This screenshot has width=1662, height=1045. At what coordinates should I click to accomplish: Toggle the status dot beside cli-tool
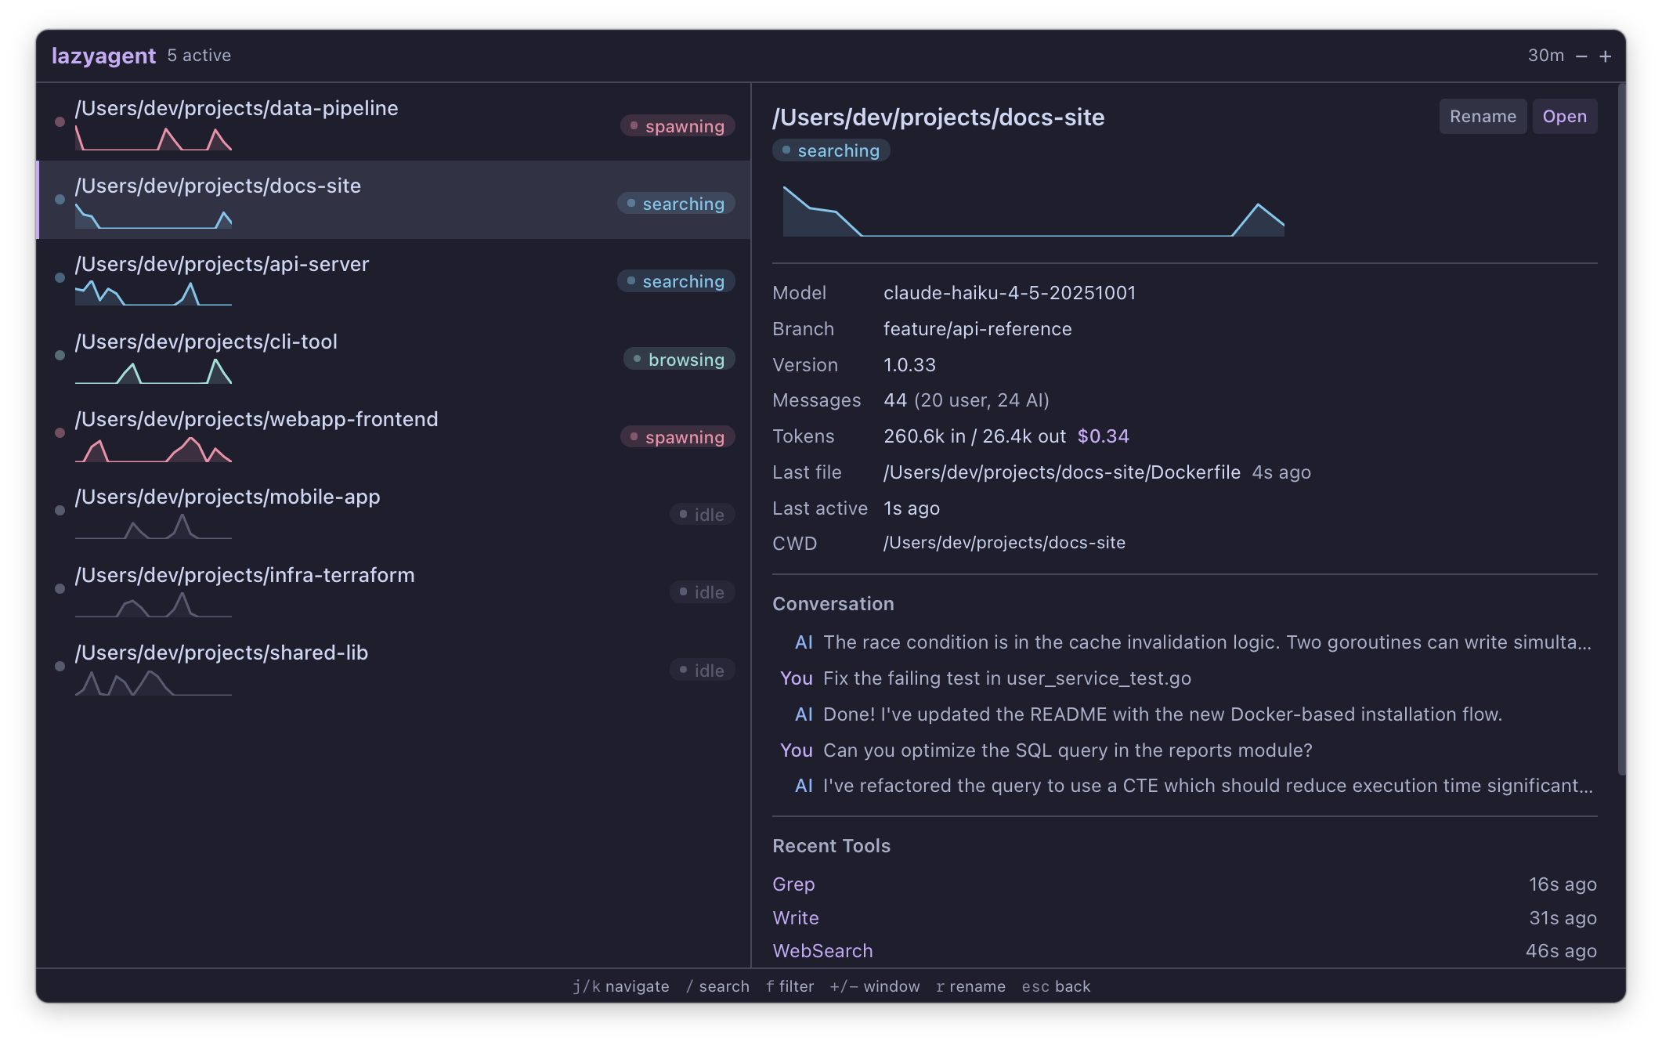(59, 354)
